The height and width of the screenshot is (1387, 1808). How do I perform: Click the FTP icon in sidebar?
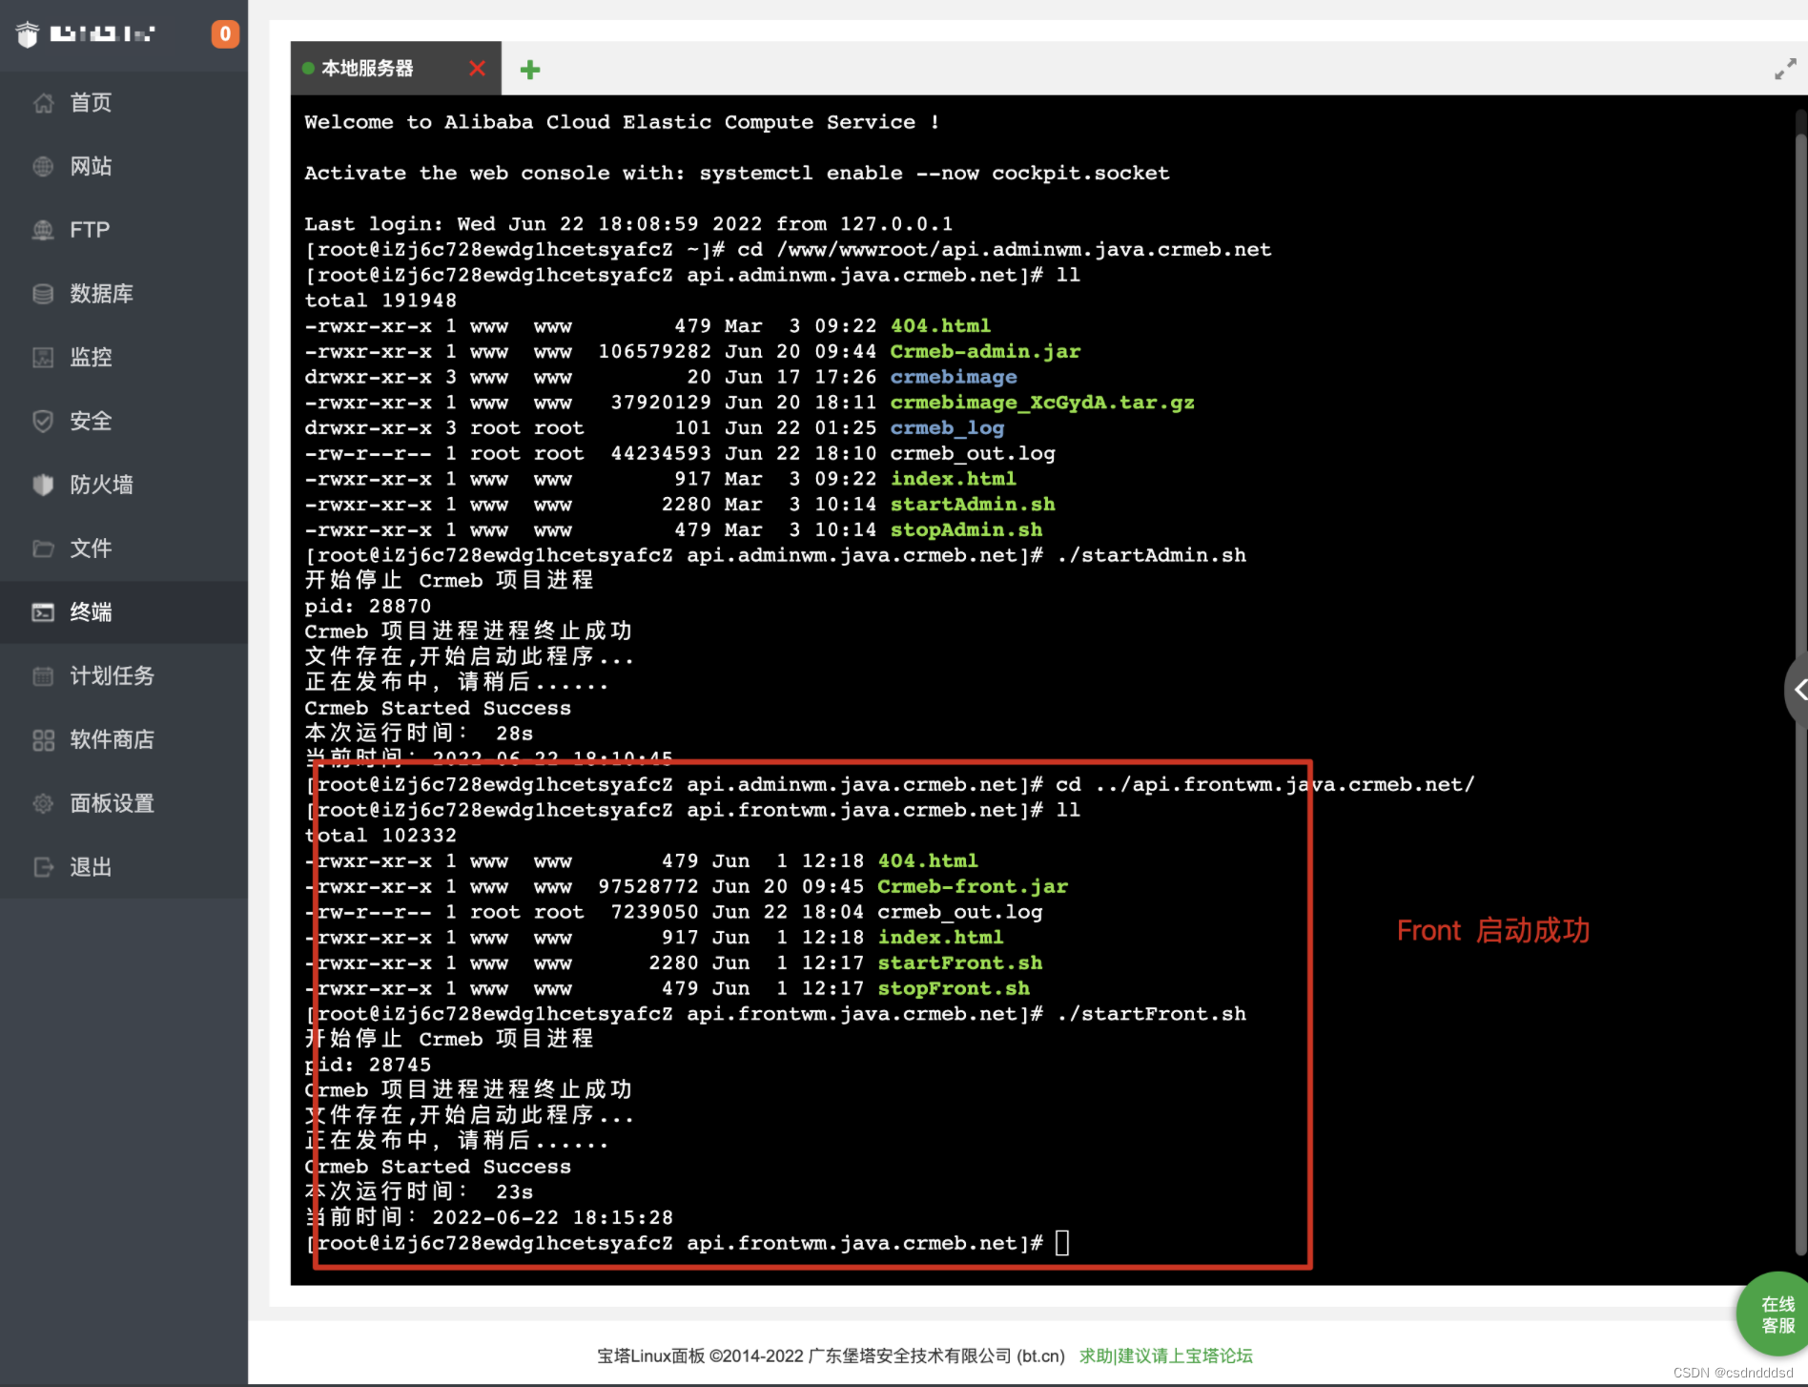point(43,230)
